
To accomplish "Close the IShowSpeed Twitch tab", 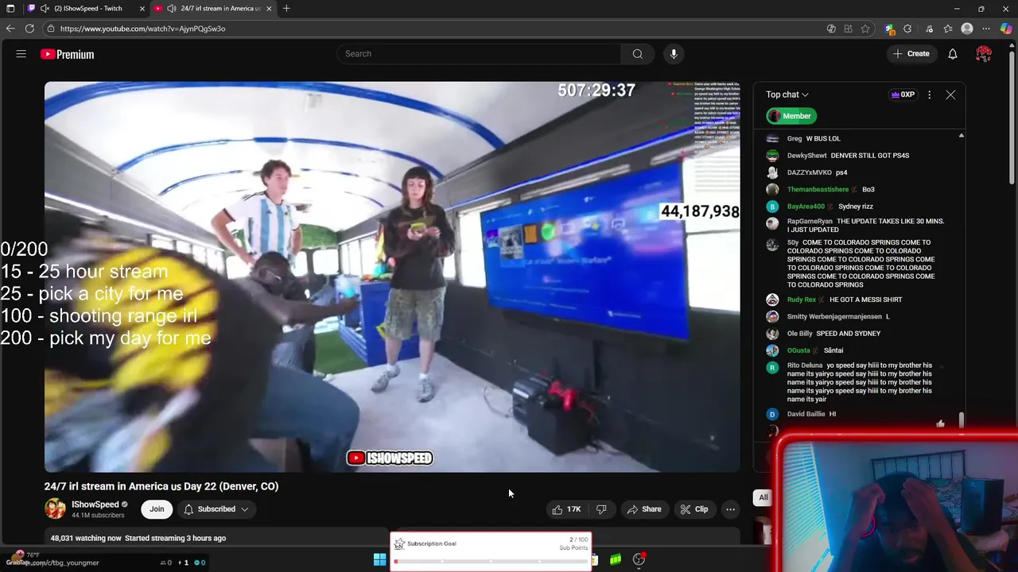I will click(142, 8).
